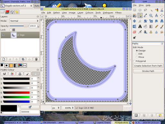Select the Blend gradient tool
Image resolution: width=165 pixels, height=124 pixels.
click(151, 26)
